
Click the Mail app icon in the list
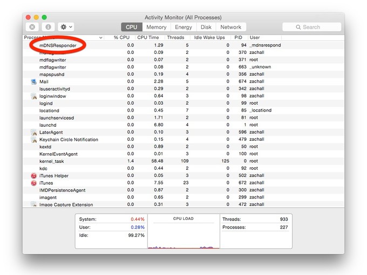(33, 81)
